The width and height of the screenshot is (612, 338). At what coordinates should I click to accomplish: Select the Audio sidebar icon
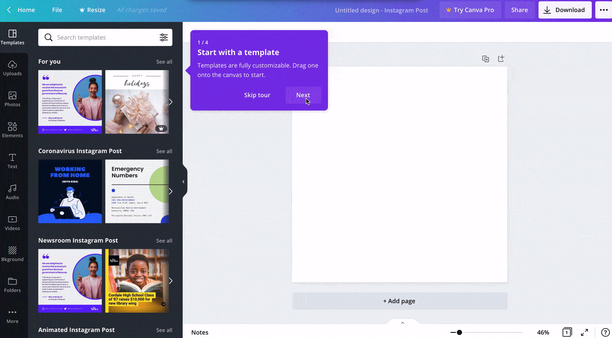(12, 192)
